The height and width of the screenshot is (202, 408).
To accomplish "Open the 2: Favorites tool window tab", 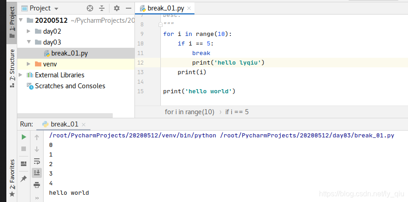I will (12, 178).
